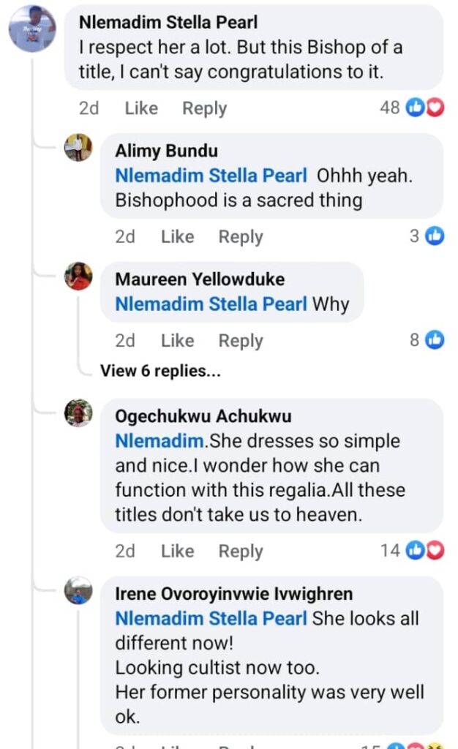Click Alimy Bundu's avatar thumbnail
458x749 pixels.
pos(78,147)
